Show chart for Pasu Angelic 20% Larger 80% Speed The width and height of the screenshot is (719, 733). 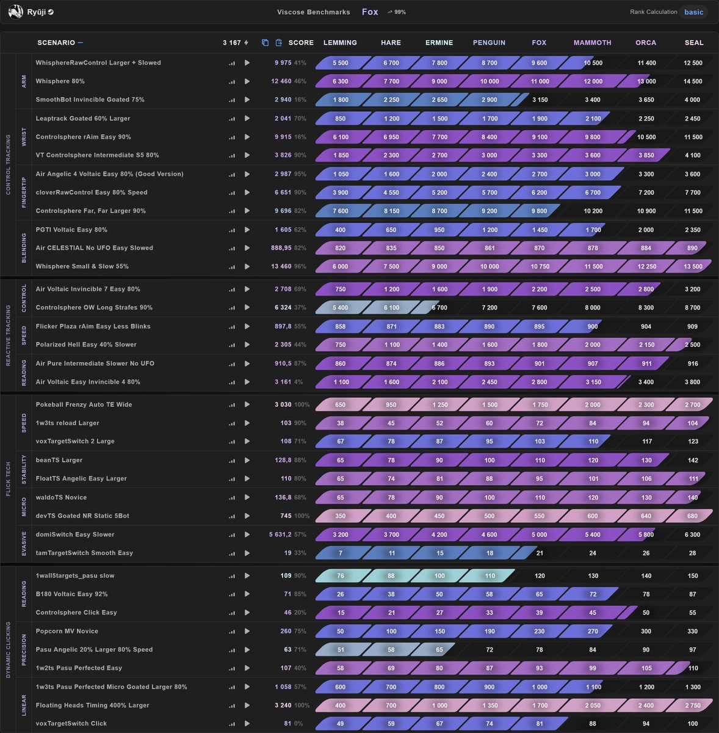click(232, 649)
